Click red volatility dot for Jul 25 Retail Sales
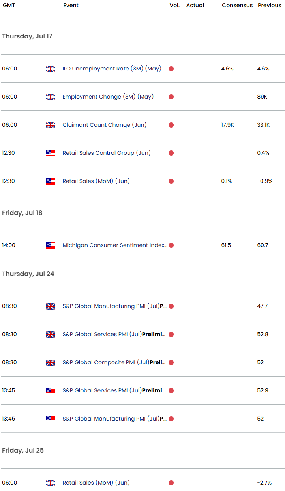285x491 pixels. [x=171, y=483]
